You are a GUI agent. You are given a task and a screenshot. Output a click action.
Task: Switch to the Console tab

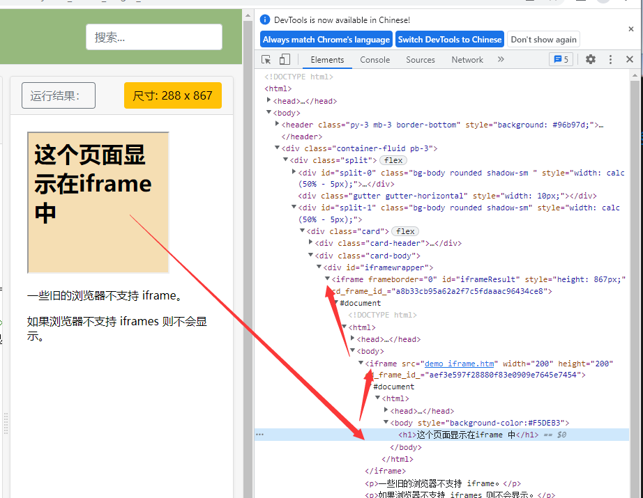point(375,59)
